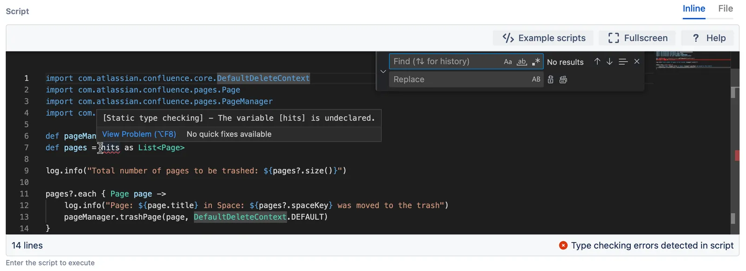Screen dimensions: 746x271
Task: Close the find widget
Action: click(637, 62)
